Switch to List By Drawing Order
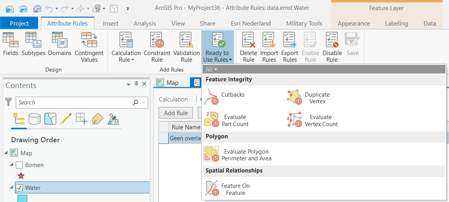This screenshot has height=202, width=449. tap(19, 118)
